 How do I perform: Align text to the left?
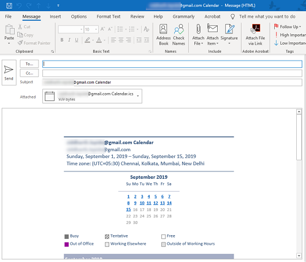(x=113, y=40)
